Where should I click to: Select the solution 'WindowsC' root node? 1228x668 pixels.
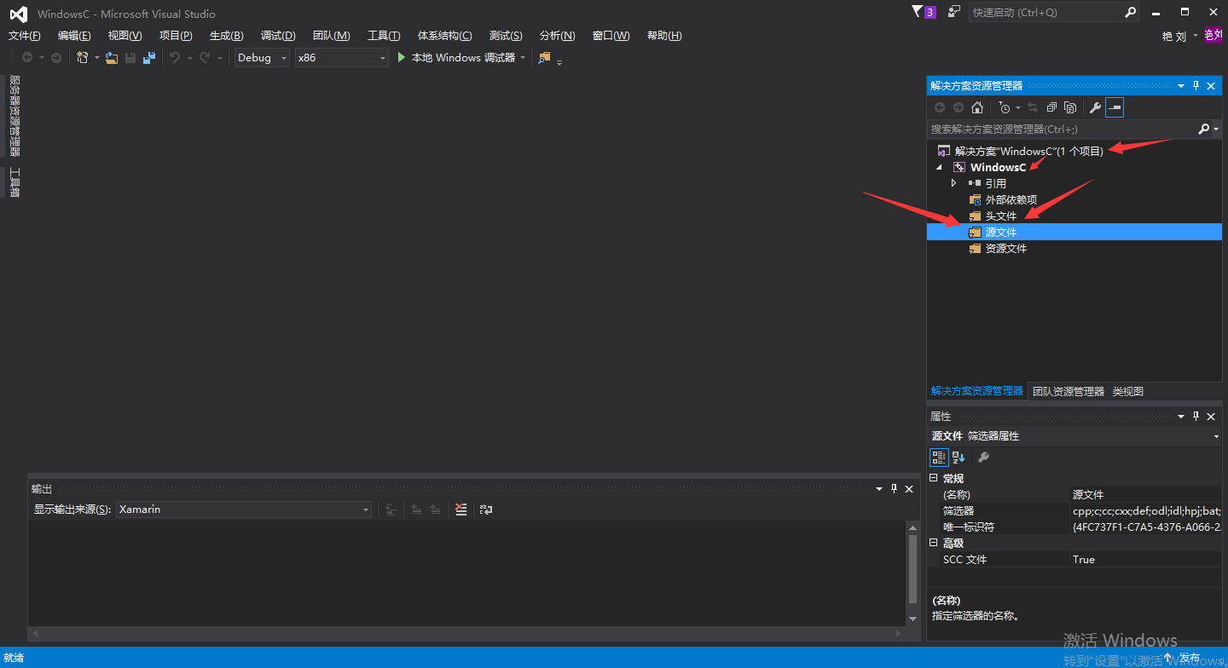[1028, 151]
